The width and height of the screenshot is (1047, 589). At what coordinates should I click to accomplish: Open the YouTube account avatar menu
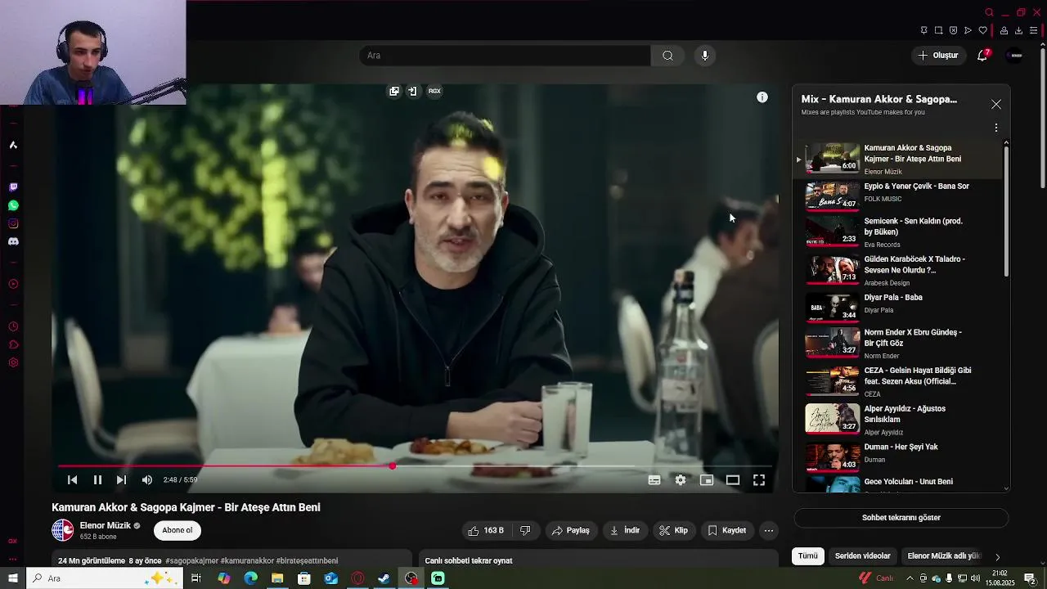click(x=1015, y=56)
